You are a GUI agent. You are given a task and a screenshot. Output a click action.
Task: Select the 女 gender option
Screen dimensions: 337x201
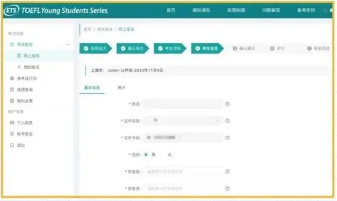[170, 155]
